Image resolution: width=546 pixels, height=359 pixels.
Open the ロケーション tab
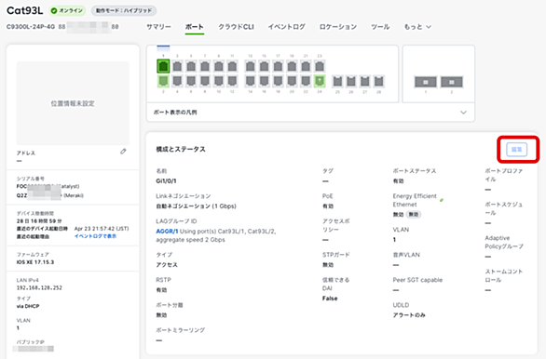coord(338,27)
